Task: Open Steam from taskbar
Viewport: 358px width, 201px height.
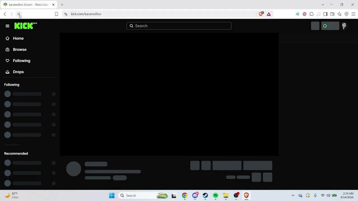Action: click(x=205, y=196)
